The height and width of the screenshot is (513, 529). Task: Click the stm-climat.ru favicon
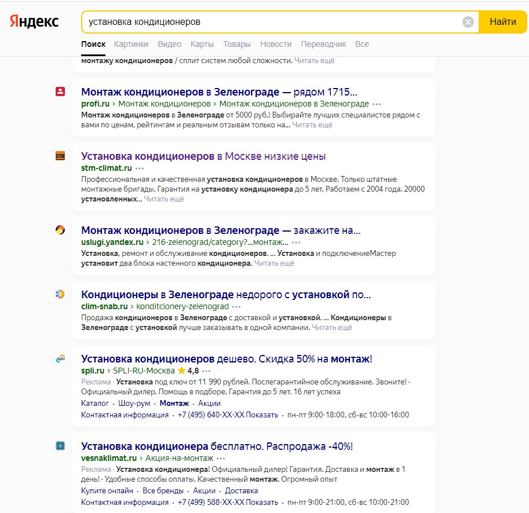point(60,156)
